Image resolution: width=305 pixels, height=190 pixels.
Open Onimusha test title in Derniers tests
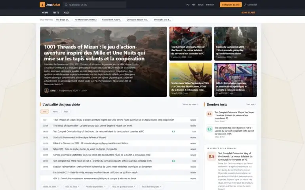click(x=234, y=115)
